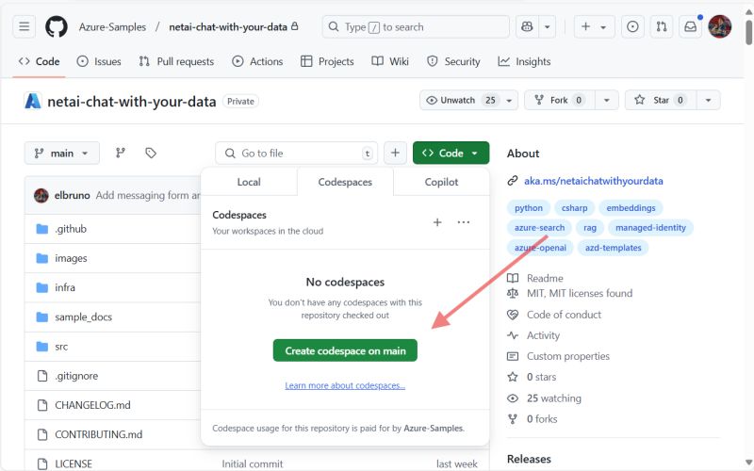Click the netai-chat-with-your-data breadcrumb link
Viewport: 754px width, 471px height.
pos(228,27)
